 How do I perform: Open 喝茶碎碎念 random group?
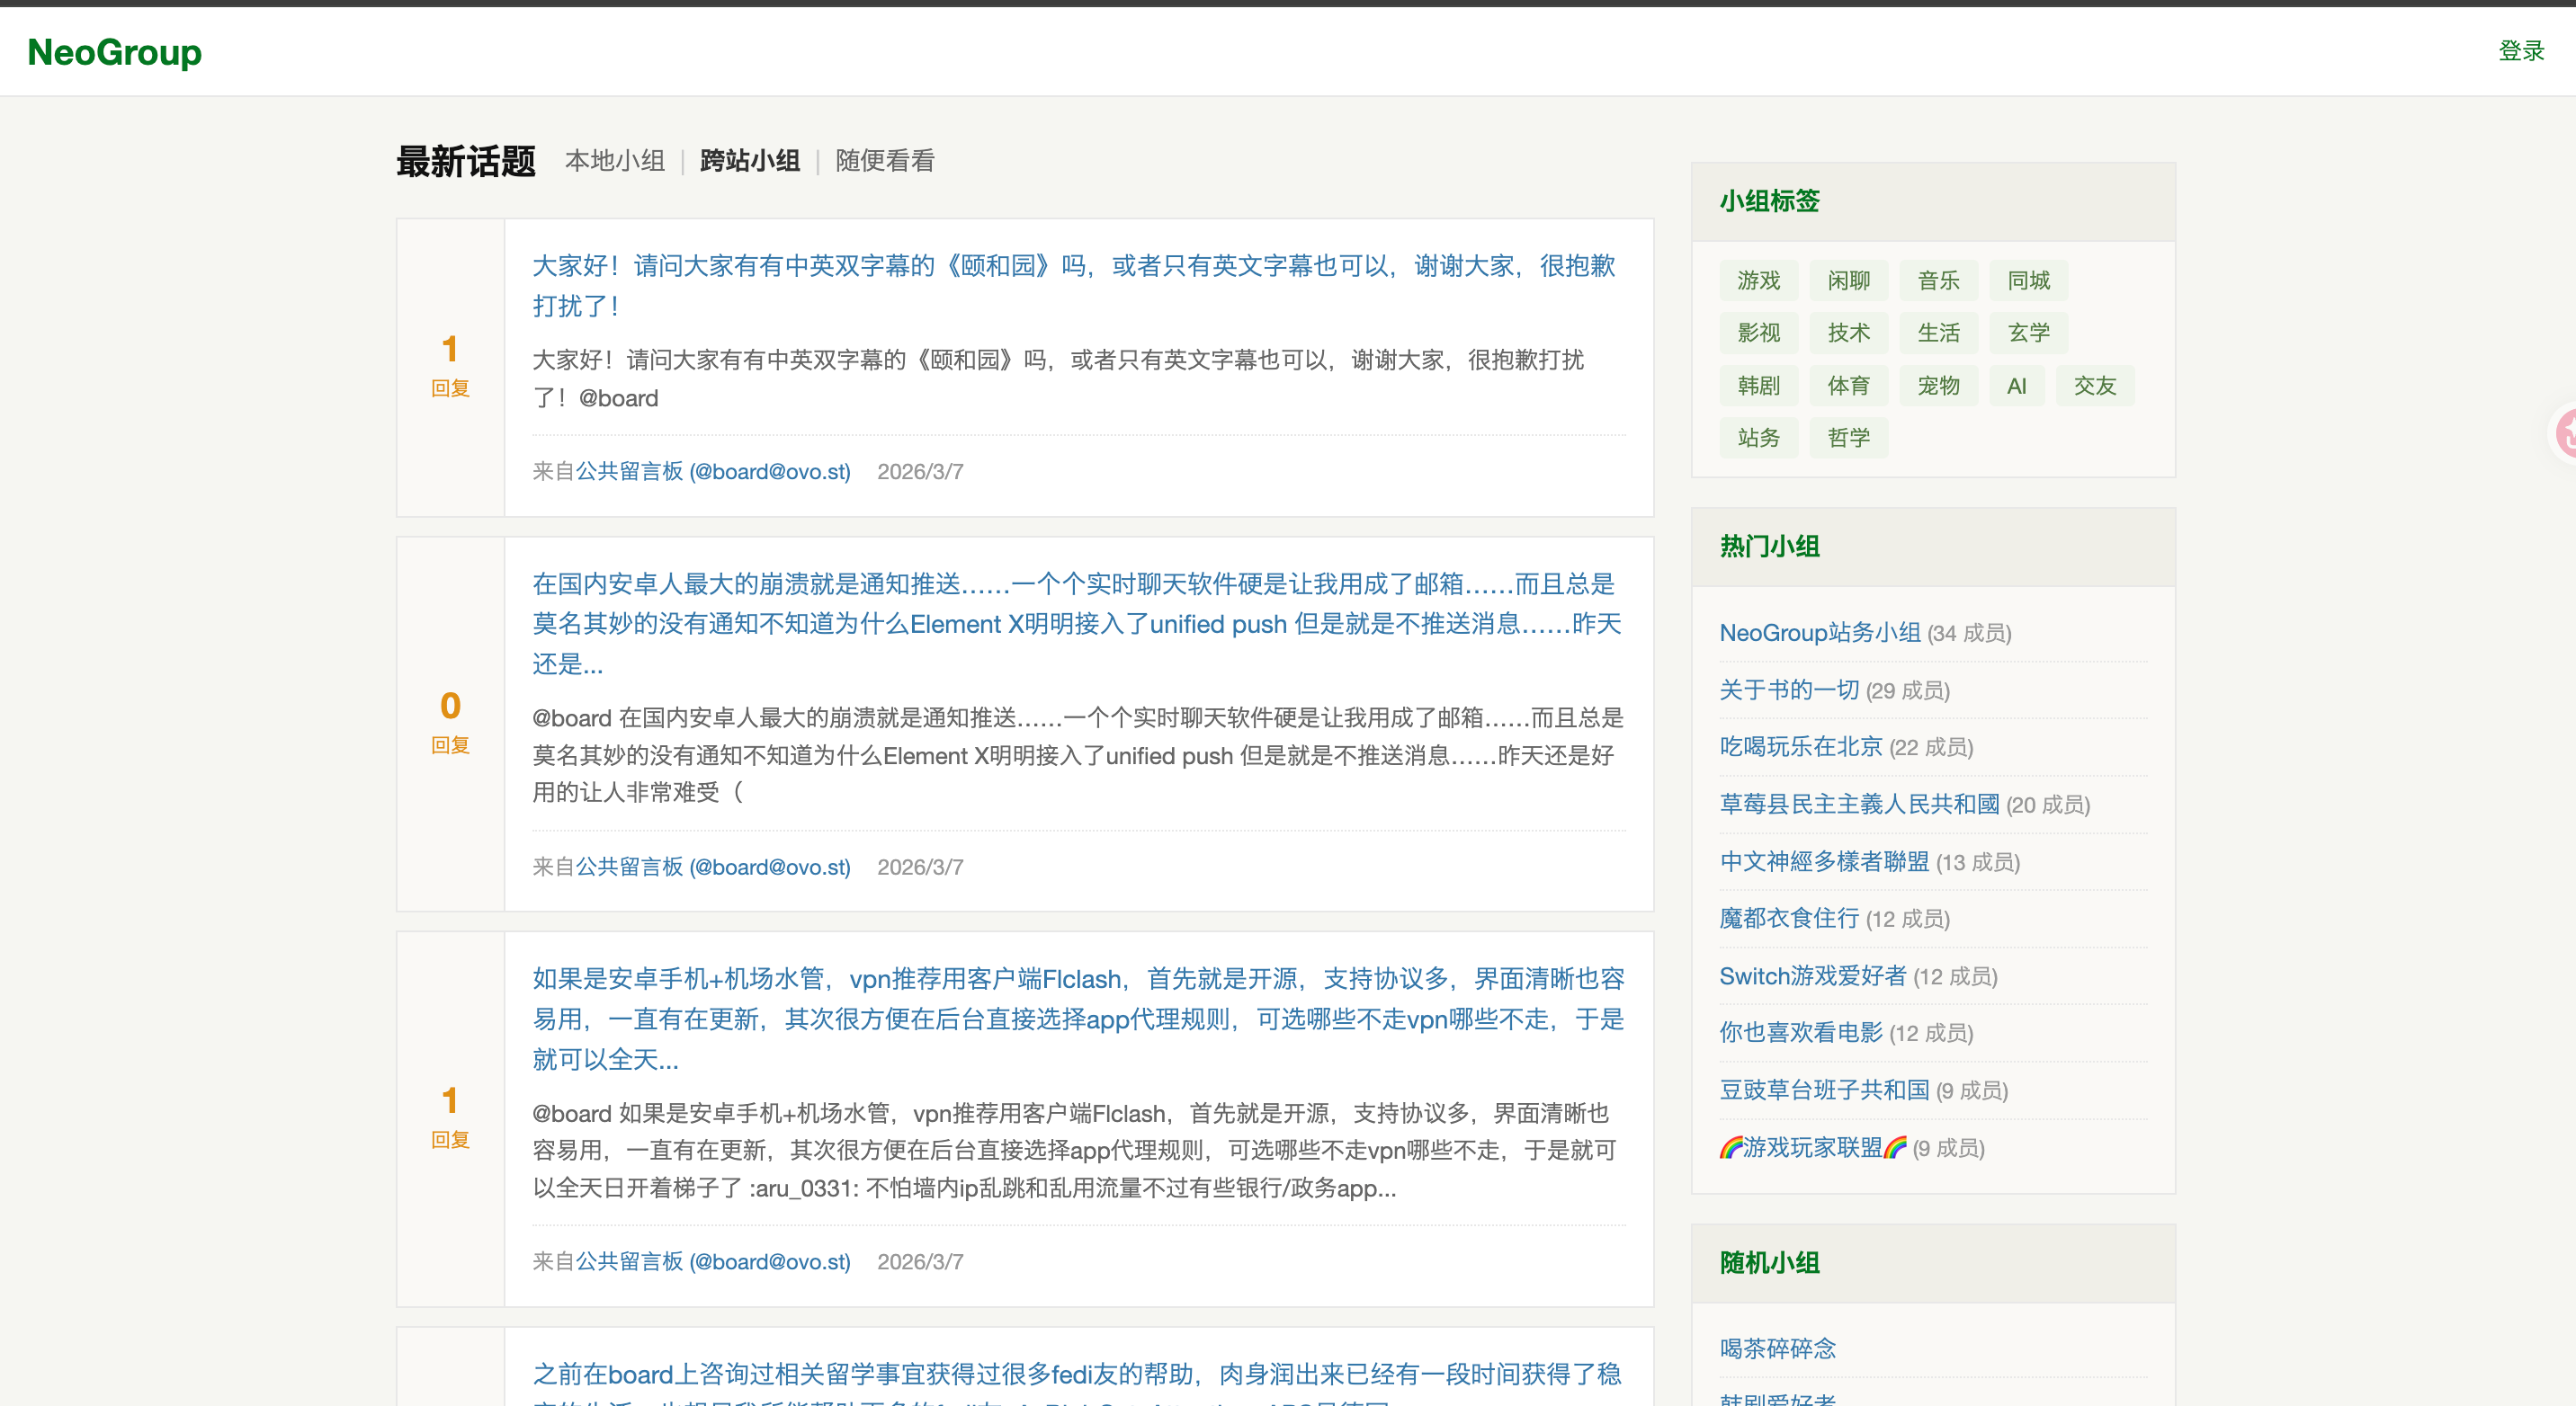point(1777,1348)
